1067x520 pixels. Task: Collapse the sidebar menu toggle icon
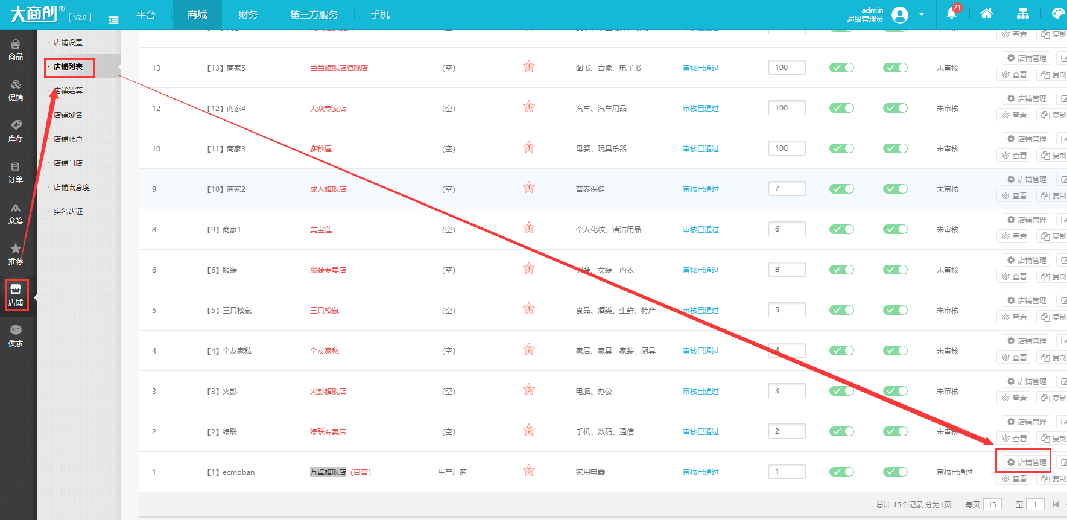pos(113,20)
